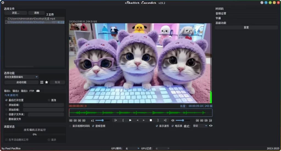Viewport: 281px width, 151px height.
Task: Toggle 电压表 checkbox
Action: [173, 126]
